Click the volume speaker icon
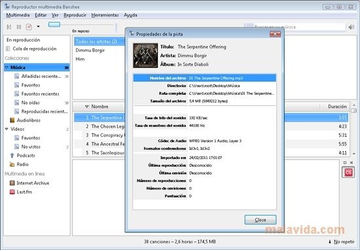This screenshot has width=360, height=250. click(351, 27)
